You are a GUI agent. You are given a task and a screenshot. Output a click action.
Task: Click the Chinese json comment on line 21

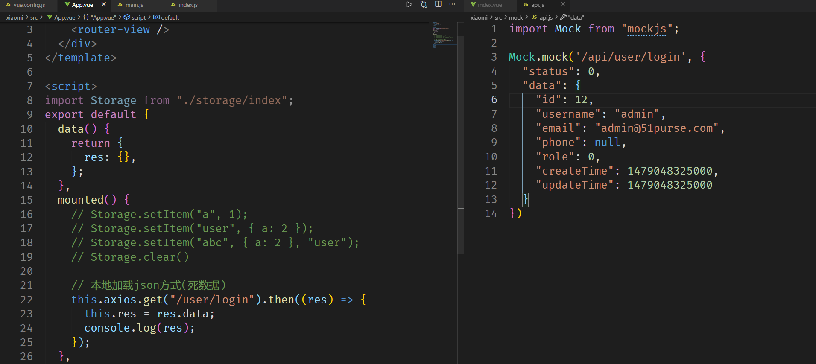149,285
